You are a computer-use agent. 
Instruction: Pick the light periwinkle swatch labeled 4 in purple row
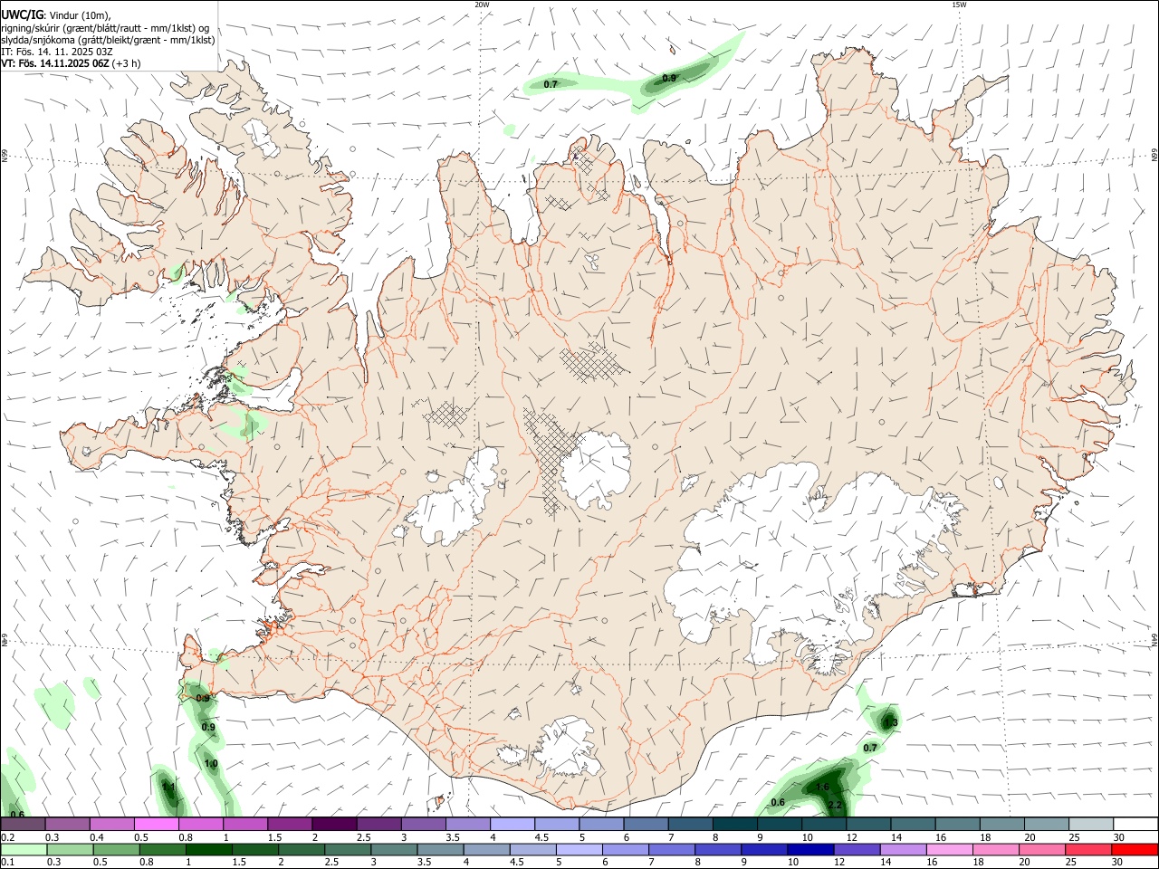pos(512,824)
